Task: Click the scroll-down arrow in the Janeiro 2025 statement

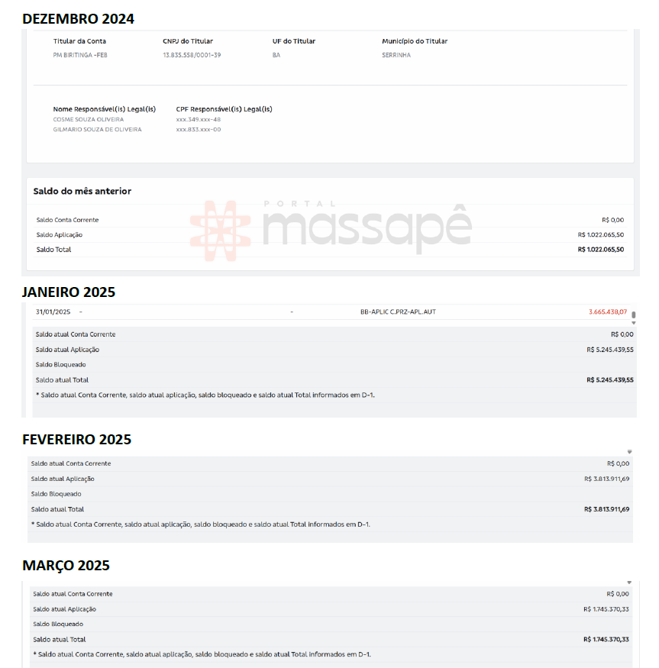Action: [633, 323]
